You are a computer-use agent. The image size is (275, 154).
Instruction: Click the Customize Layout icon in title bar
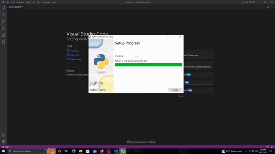254,2
